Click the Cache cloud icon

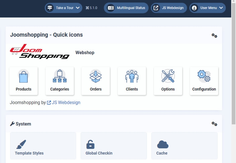[162, 144]
